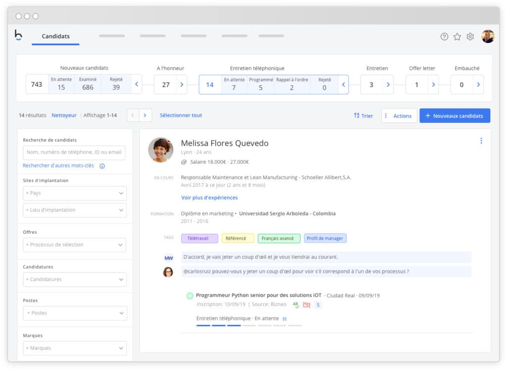Open the help question mark icon
Screen dimensions: 507x370
click(x=444, y=37)
